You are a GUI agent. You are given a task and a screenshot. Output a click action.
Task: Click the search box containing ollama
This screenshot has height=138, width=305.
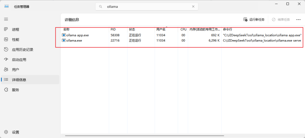pos(147,6)
